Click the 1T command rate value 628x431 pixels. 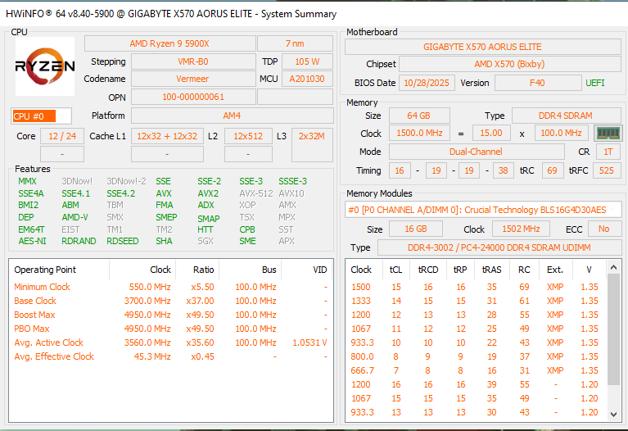pos(608,152)
